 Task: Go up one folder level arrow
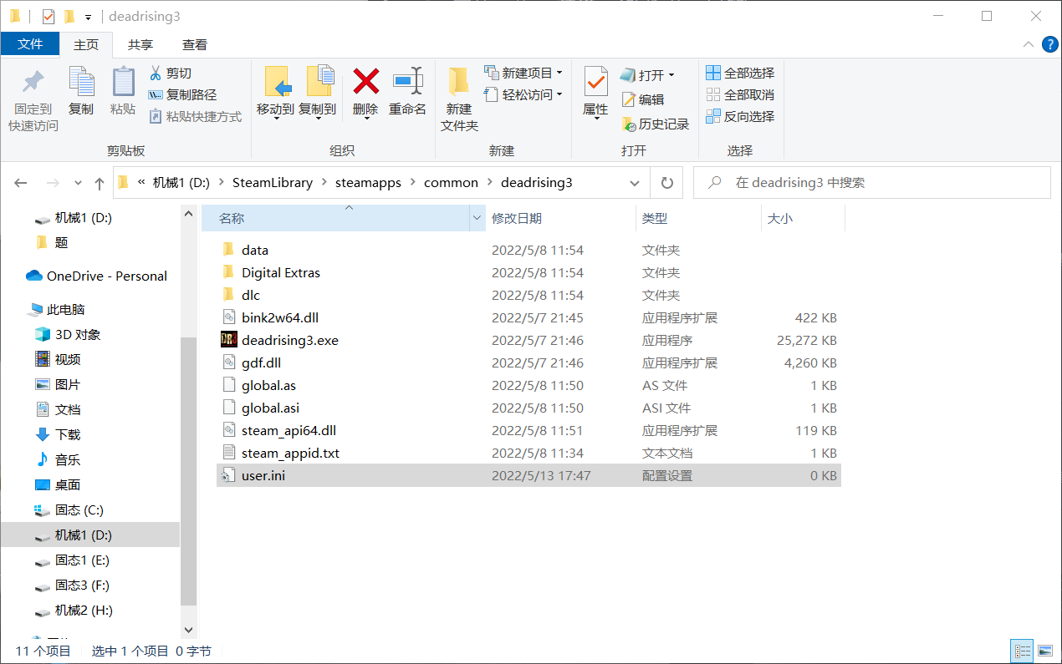click(100, 183)
